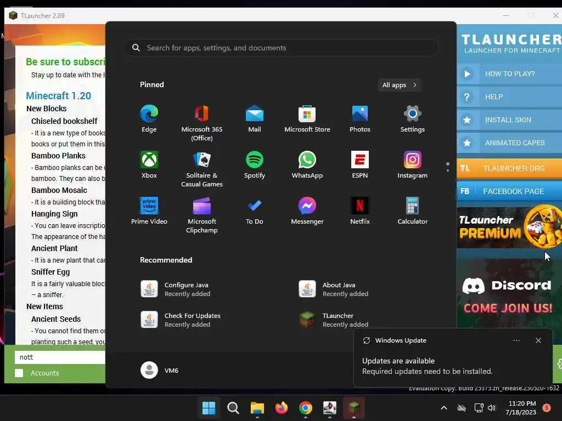Screen dimensions: 562x421
Task: Open HOW TO PLAY? in TLauncher sidebar
Action: click(509, 74)
